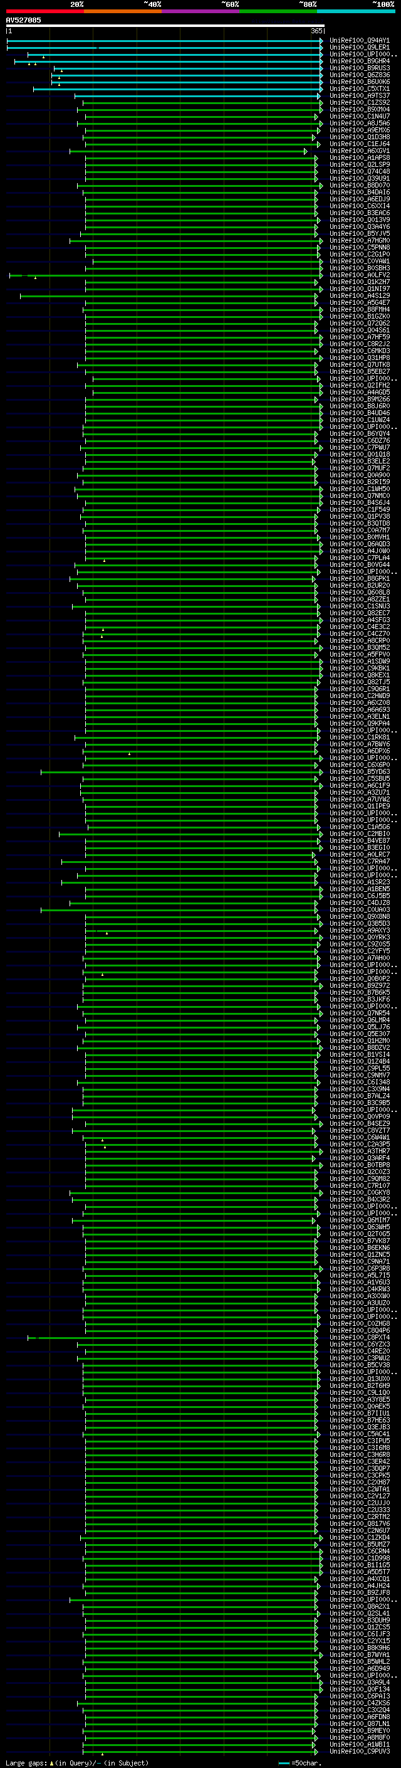The height and width of the screenshot is (1768, 401).
Task: Open hit UniRef100_A1APS8
Action: point(360,158)
